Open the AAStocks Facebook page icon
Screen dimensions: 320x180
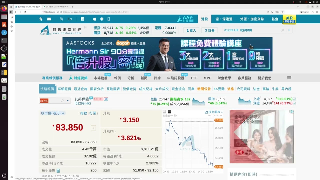82,19
